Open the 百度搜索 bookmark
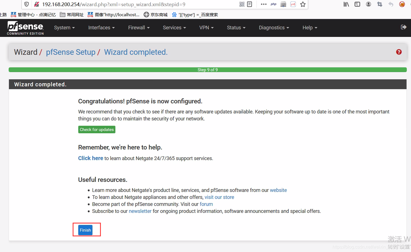The width and height of the screenshot is (411, 252). (195, 15)
